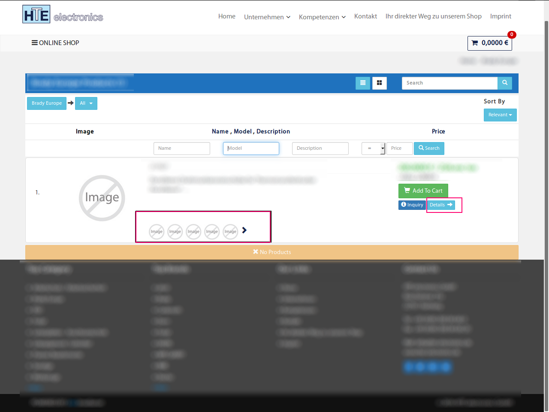
Task: Open the Imprint page
Action: click(501, 16)
